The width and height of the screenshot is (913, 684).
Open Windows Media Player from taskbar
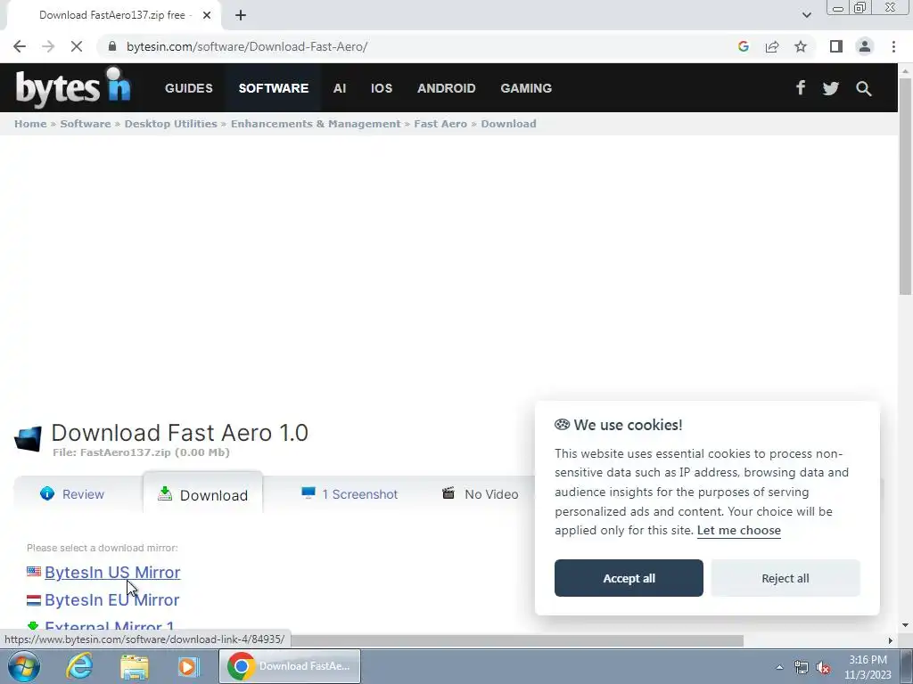point(188,666)
